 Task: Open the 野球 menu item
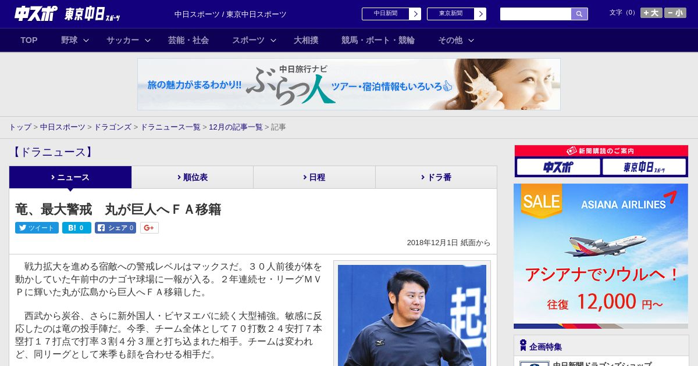[x=69, y=40]
